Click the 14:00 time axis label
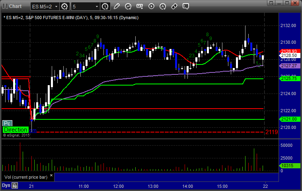 pyautogui.click(x=187, y=186)
